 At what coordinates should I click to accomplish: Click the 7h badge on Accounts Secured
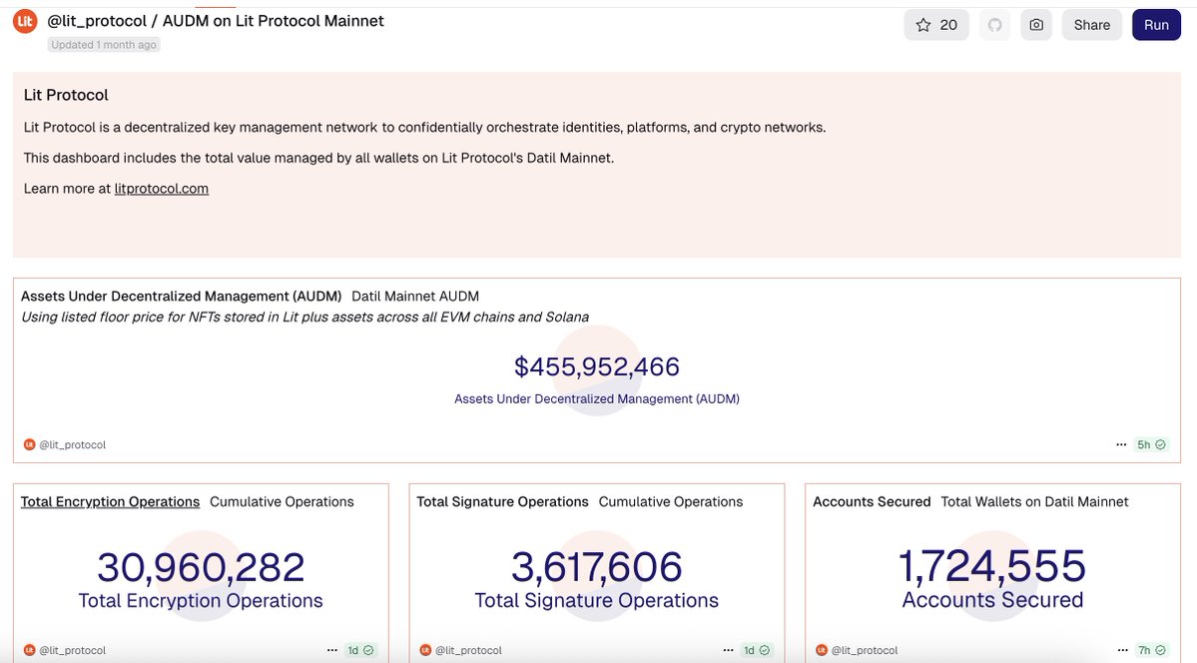click(1151, 650)
